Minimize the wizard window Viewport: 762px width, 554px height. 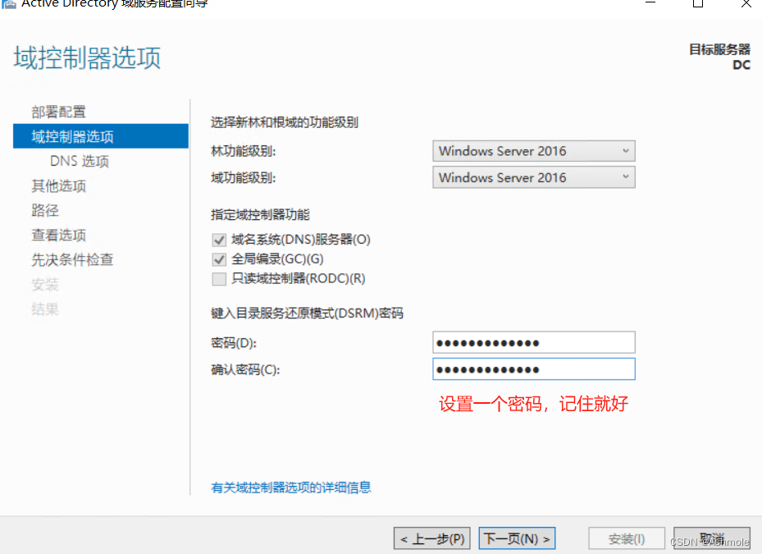pos(650,3)
